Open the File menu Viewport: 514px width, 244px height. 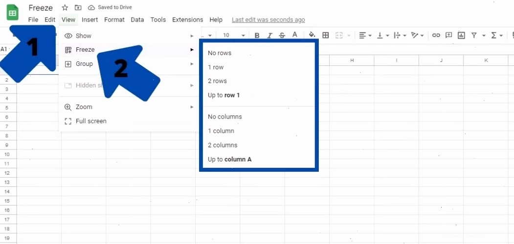[x=33, y=20]
